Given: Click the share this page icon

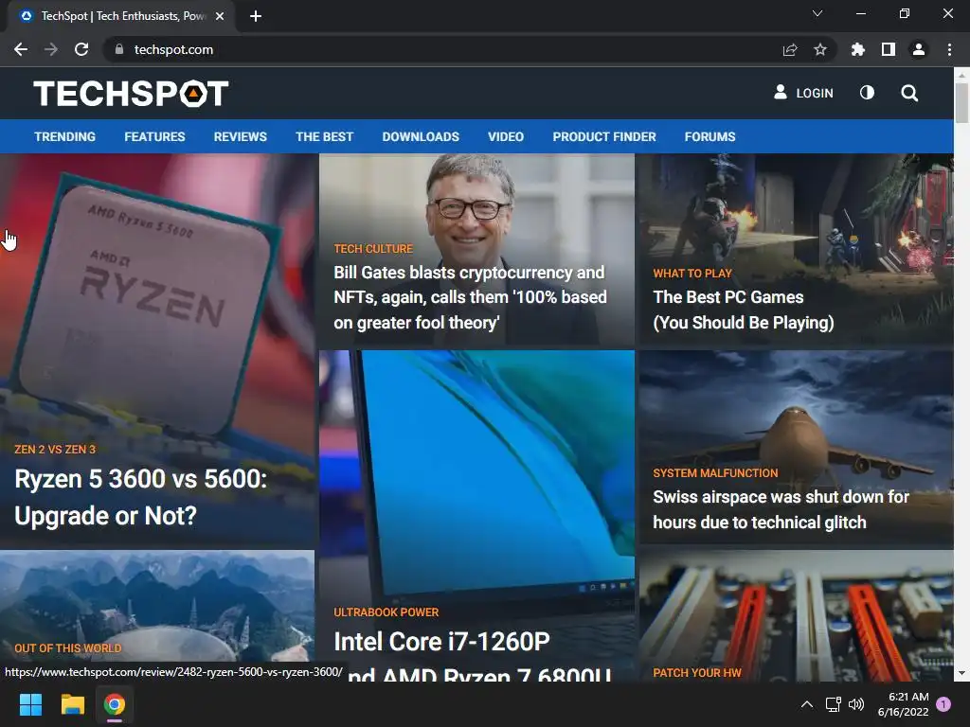Looking at the screenshot, I should tap(790, 49).
